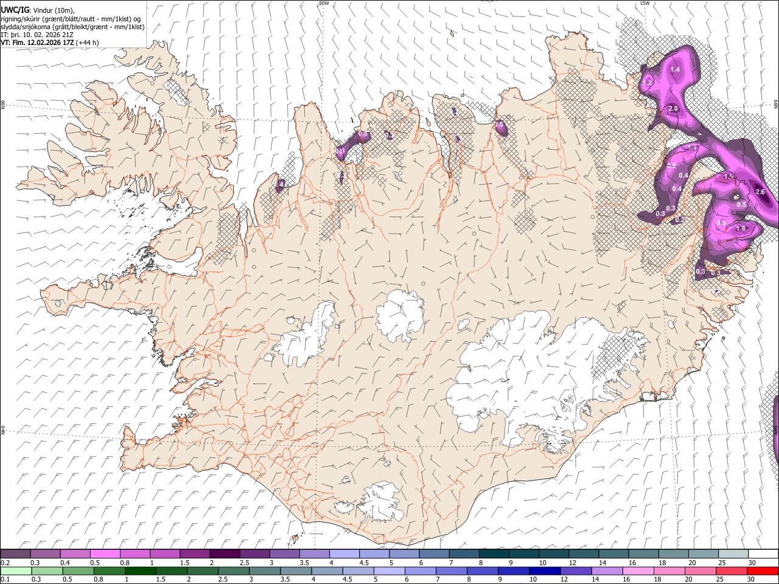779x584 pixels.
Task: Click the bright pink 0.5 legend swatch
Action: [105, 554]
